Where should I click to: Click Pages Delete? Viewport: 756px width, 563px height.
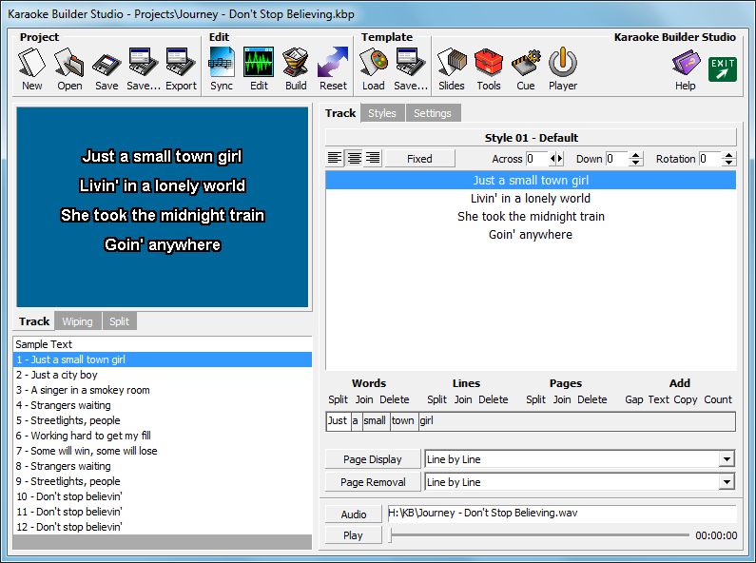pyautogui.click(x=592, y=399)
